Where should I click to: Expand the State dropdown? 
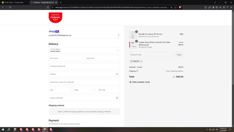click(84, 90)
